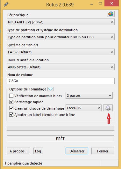
Task: Open the 2 passes dropdown
Action: click(89, 96)
